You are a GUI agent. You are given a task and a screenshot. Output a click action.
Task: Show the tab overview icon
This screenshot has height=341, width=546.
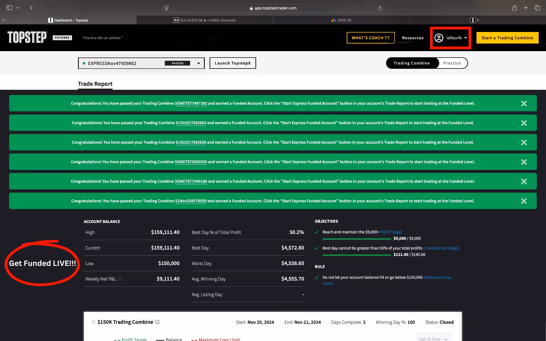537,8
